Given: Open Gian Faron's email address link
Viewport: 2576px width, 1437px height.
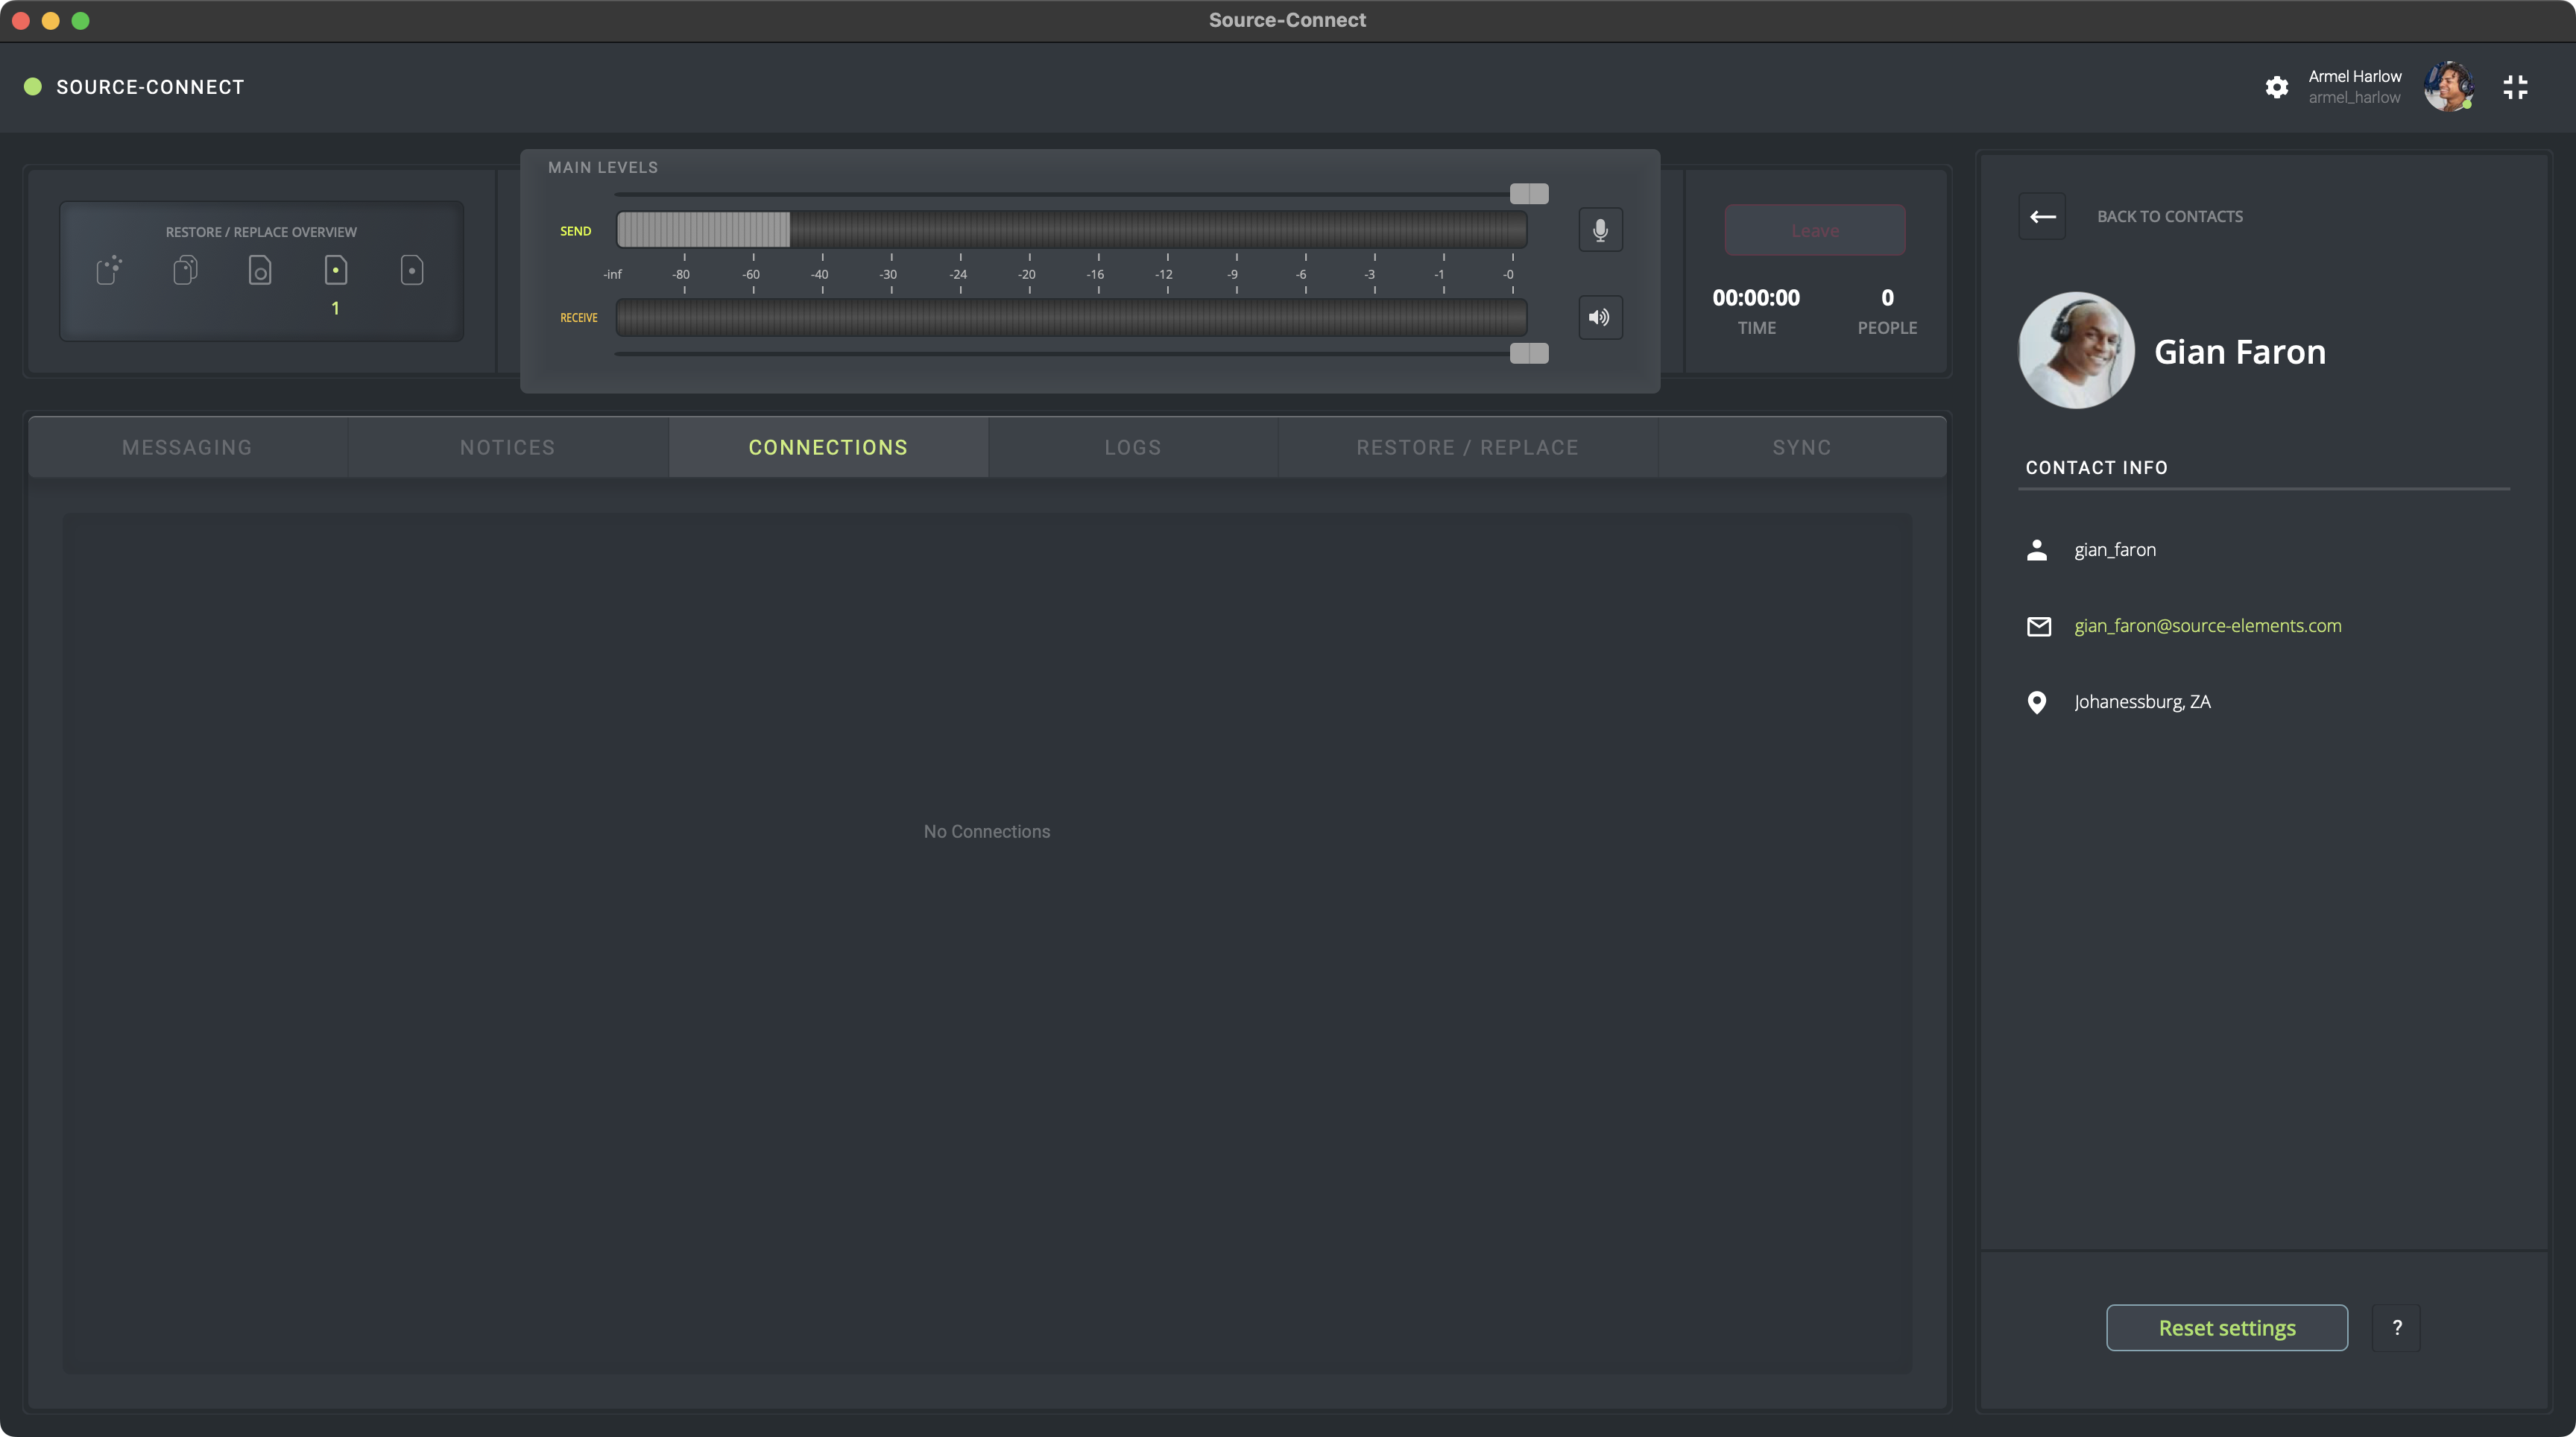Looking at the screenshot, I should 2207,626.
